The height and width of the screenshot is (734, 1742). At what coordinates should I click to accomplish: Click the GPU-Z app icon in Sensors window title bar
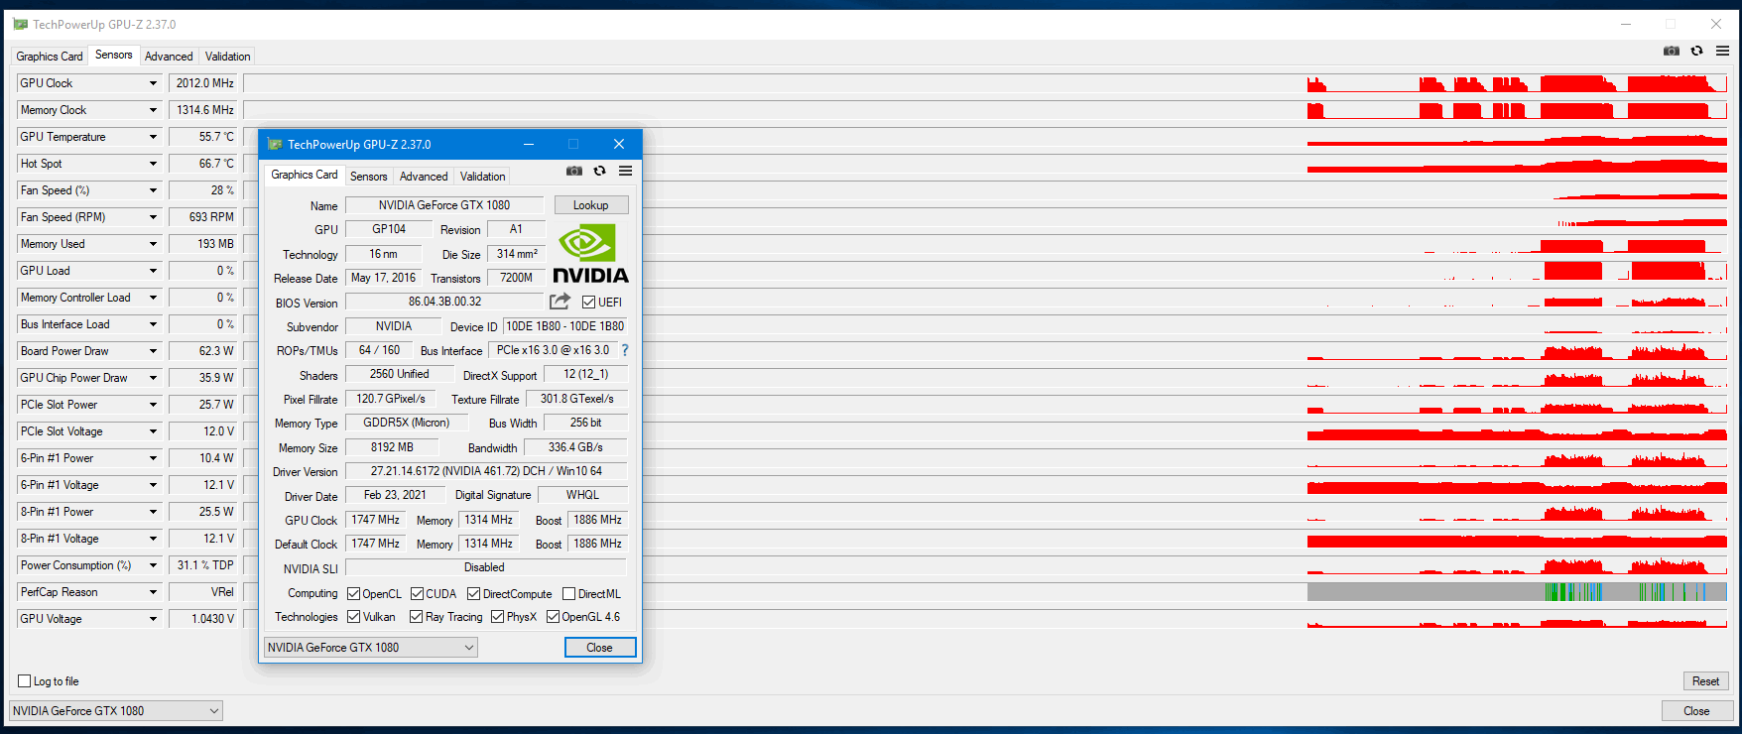[x=20, y=24]
